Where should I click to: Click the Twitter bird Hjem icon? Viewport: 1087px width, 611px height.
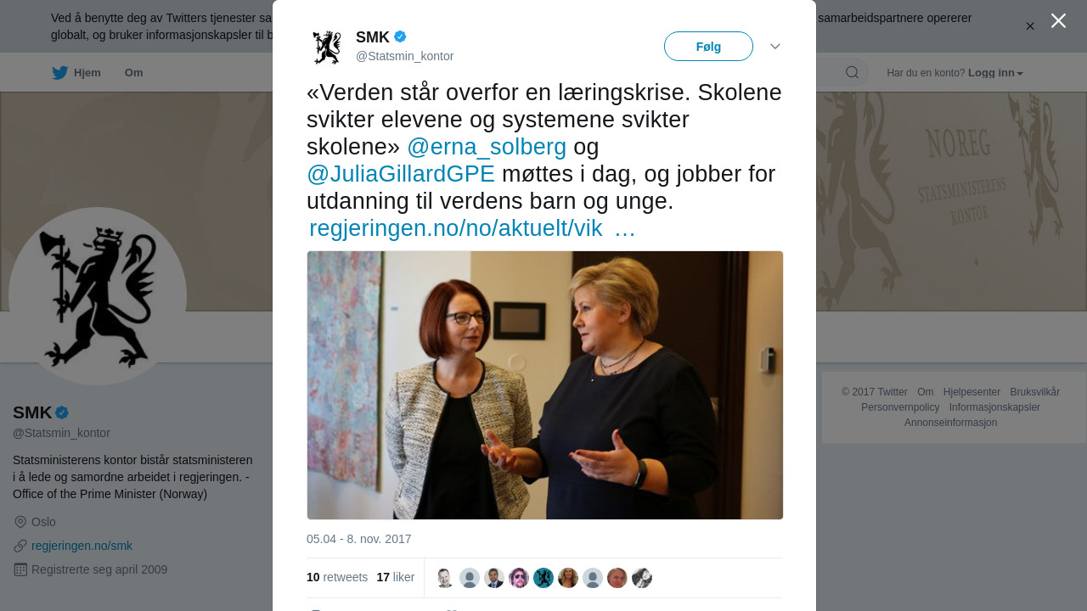59,73
